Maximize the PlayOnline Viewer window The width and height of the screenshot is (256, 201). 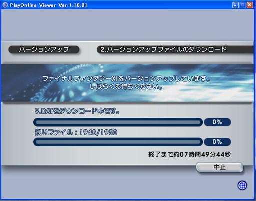click(x=243, y=5)
